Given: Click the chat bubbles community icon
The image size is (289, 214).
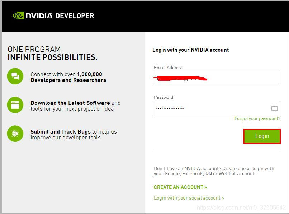Looking at the screenshot, I should [15, 76].
